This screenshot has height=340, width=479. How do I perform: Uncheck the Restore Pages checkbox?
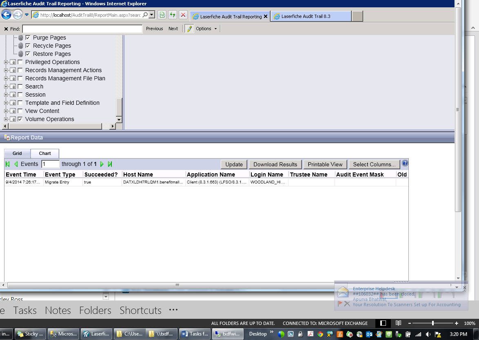click(28, 54)
